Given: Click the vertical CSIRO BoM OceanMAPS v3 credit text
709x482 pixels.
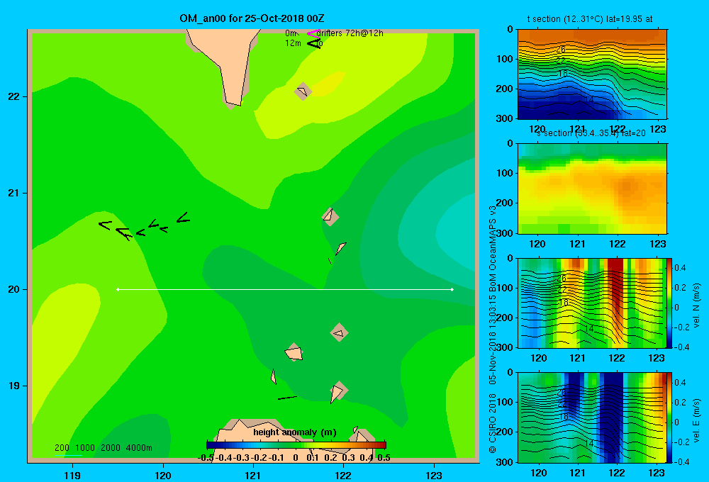Looking at the screenshot, I should point(493,329).
